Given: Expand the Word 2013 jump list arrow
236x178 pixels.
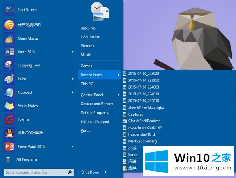Looking at the screenshot, I should click(73, 52).
